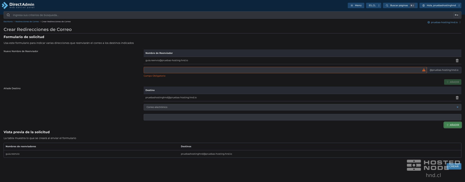Click preview table destination email cell

(206, 154)
